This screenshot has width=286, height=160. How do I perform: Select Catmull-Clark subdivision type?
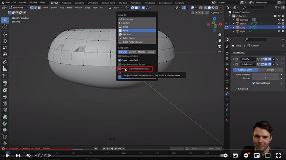coord(245,70)
